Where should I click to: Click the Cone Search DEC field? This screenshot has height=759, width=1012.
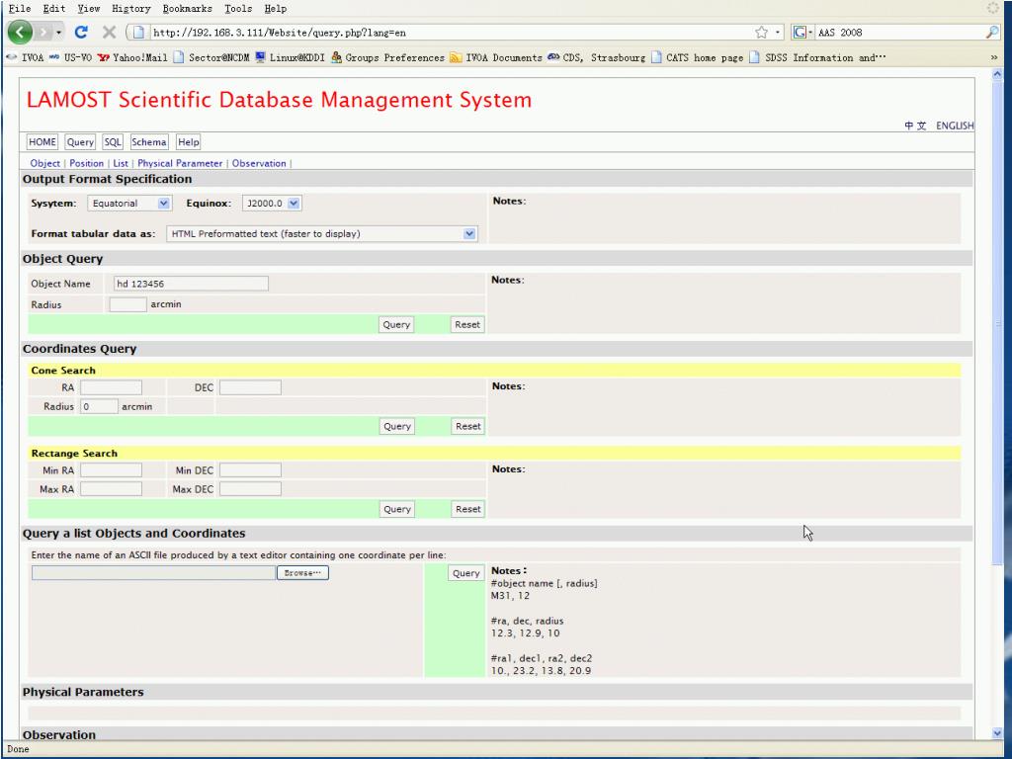(250, 387)
